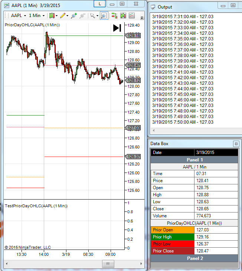Click the Output window scroll-left arrow
Screen dimensions: 242x271
point(154,130)
